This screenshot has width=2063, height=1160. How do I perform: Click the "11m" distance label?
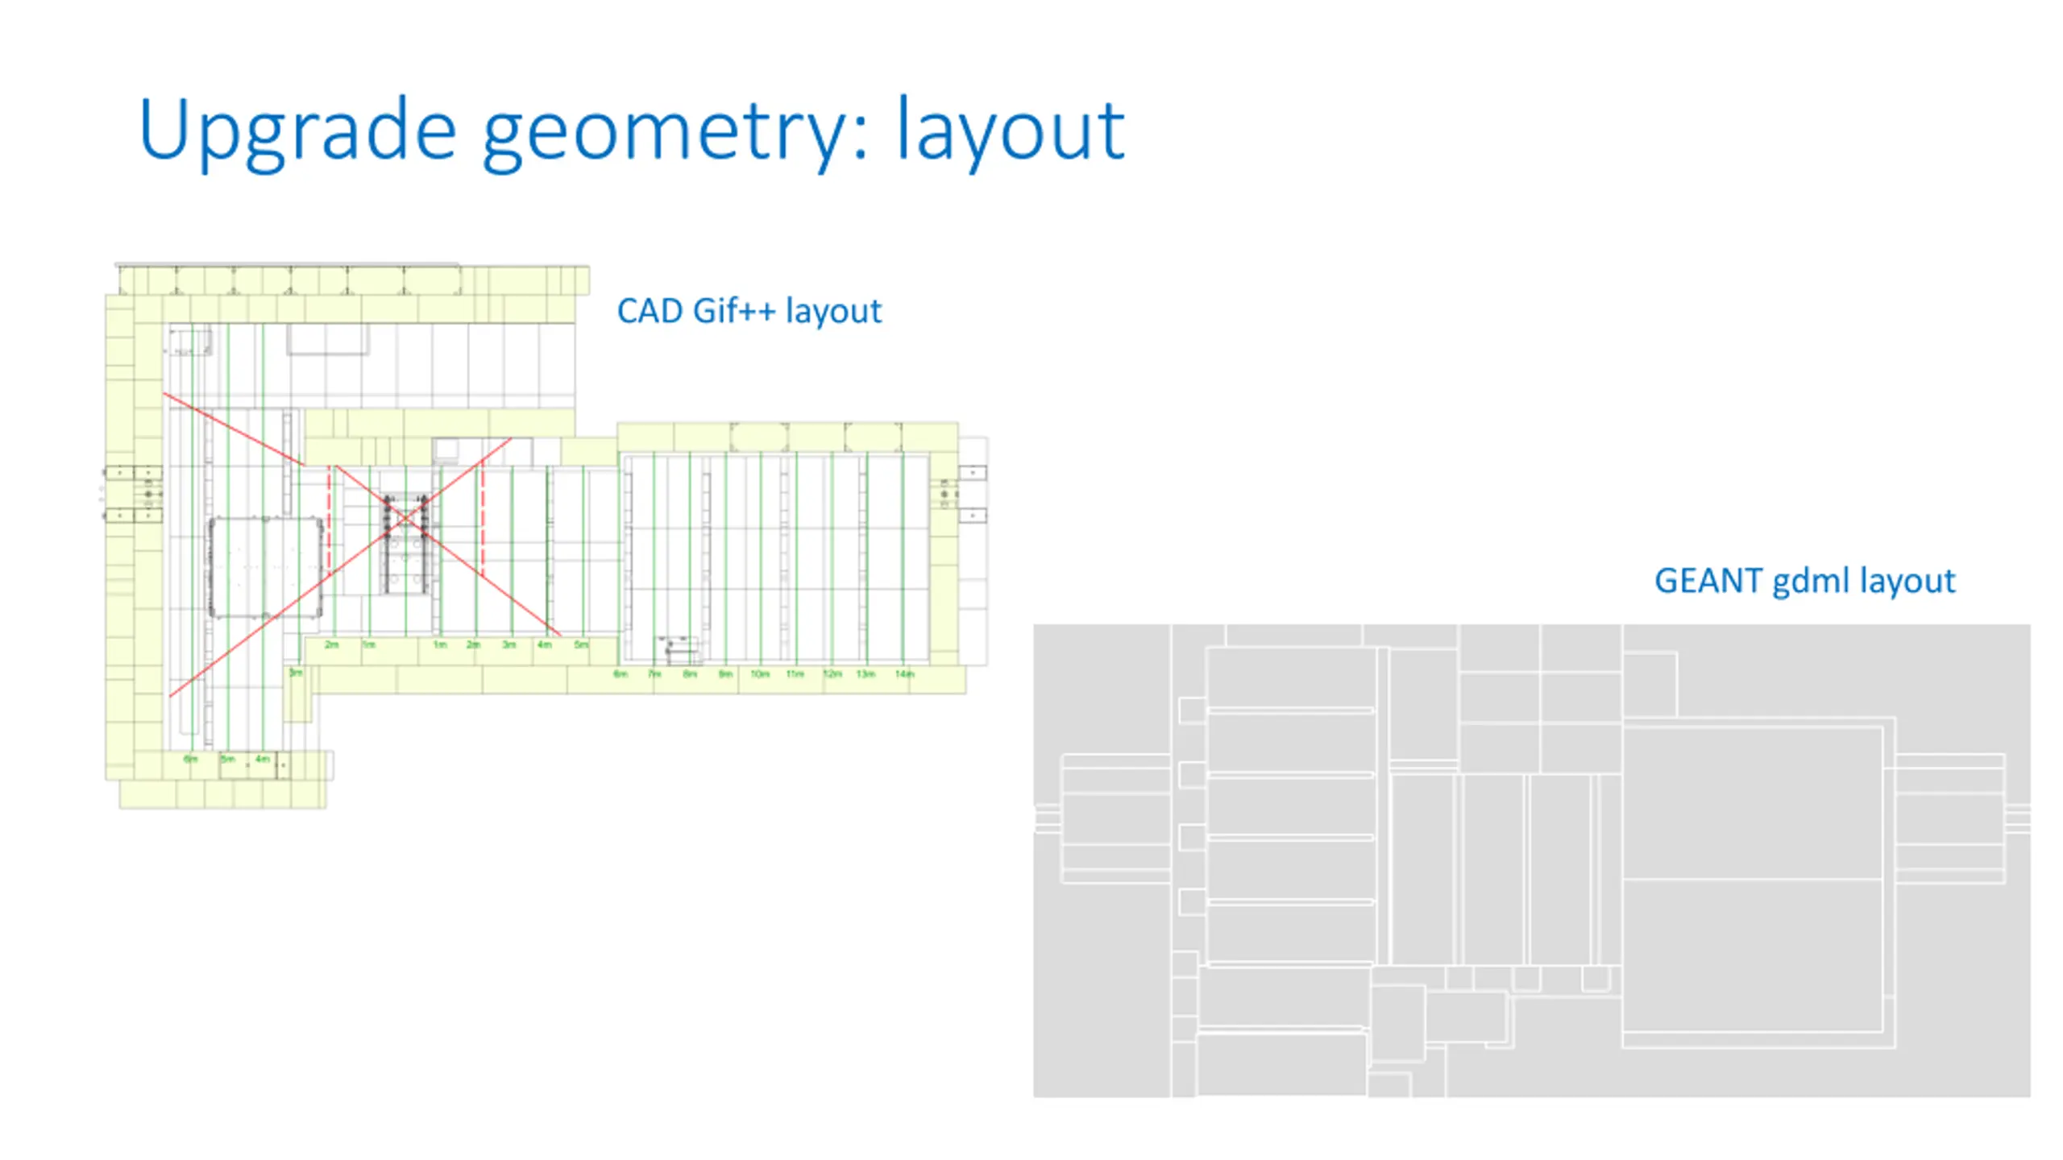(795, 673)
